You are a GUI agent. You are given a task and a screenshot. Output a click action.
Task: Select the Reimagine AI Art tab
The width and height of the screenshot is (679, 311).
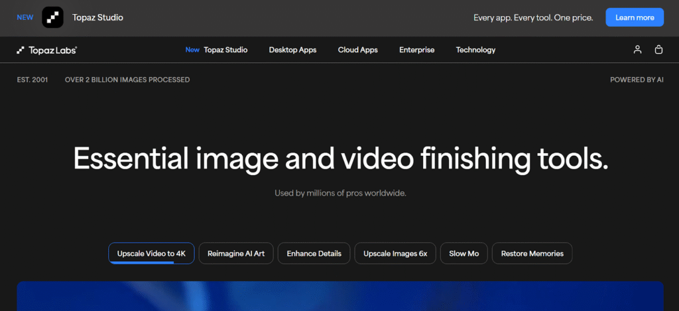click(236, 253)
